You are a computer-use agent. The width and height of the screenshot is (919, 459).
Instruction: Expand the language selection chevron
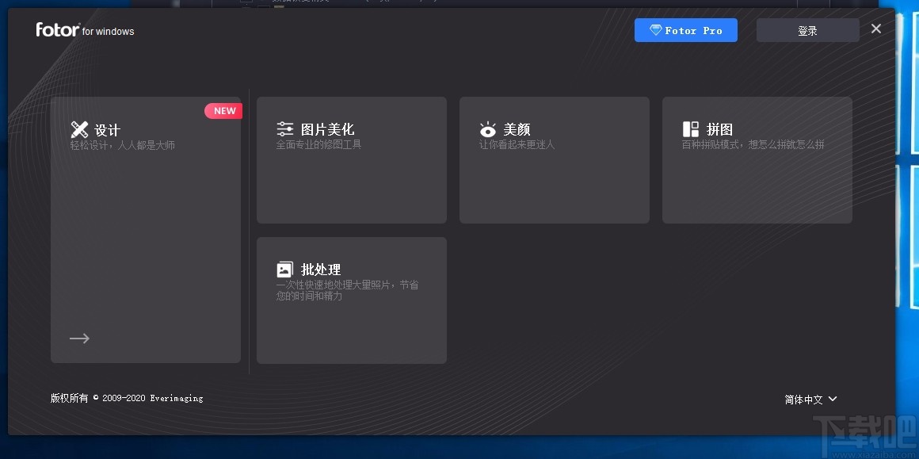coord(833,400)
